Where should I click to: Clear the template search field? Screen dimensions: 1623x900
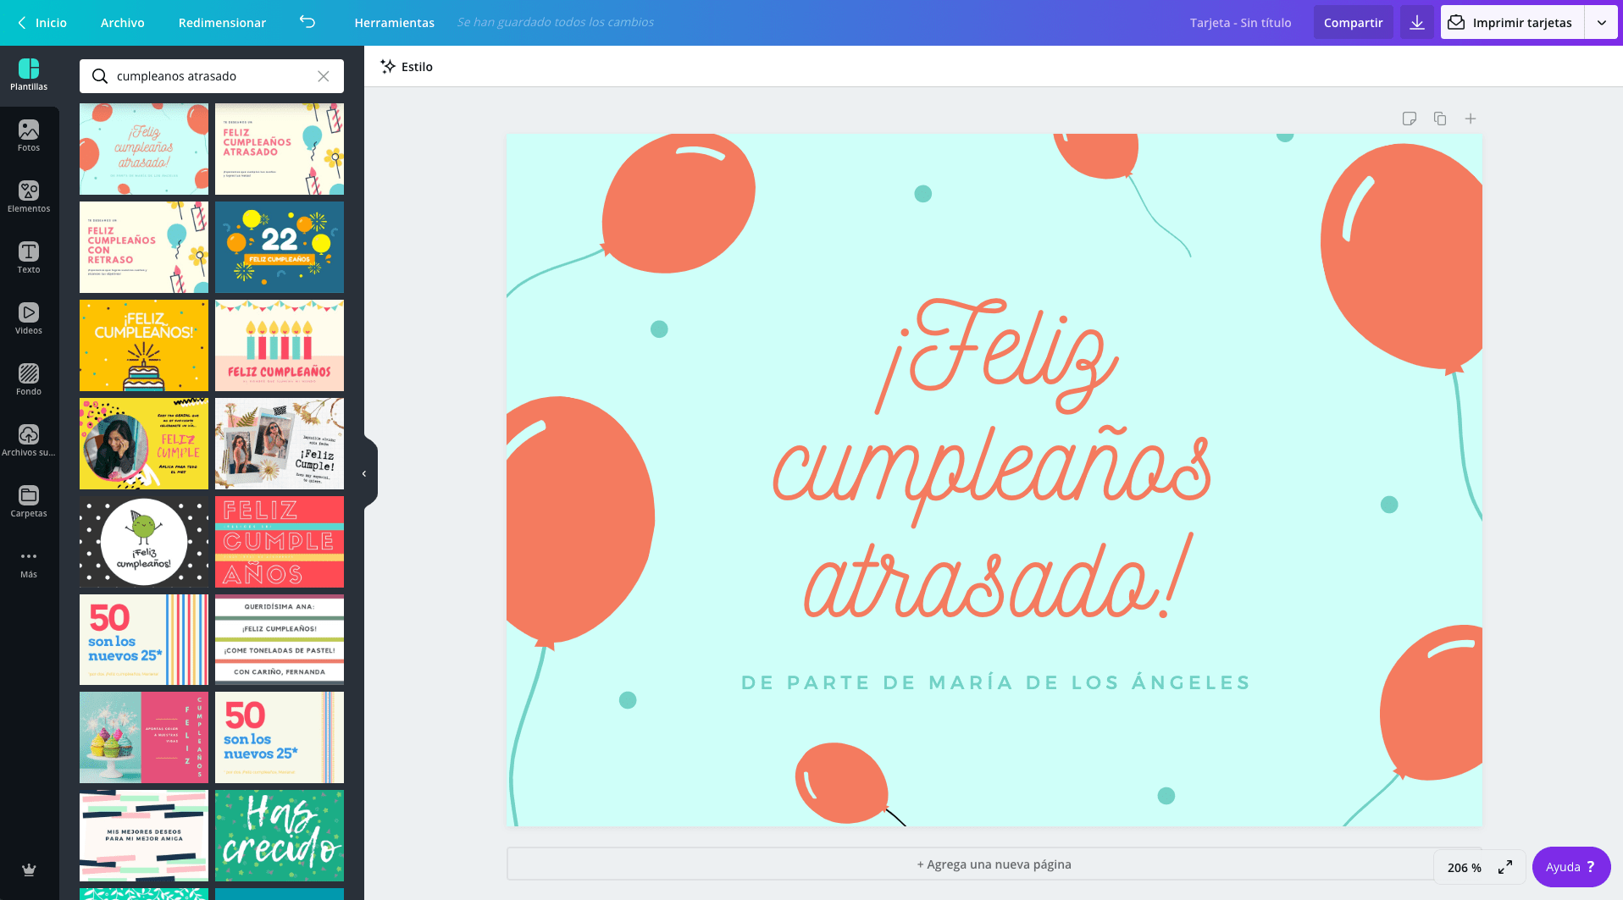click(x=324, y=76)
